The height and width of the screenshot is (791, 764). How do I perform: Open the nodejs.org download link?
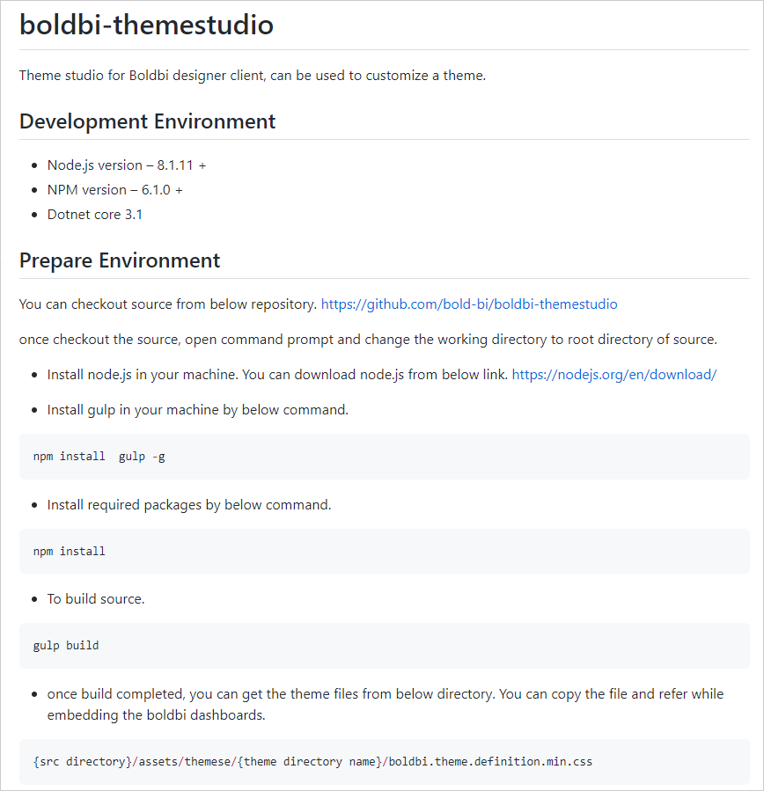614,374
